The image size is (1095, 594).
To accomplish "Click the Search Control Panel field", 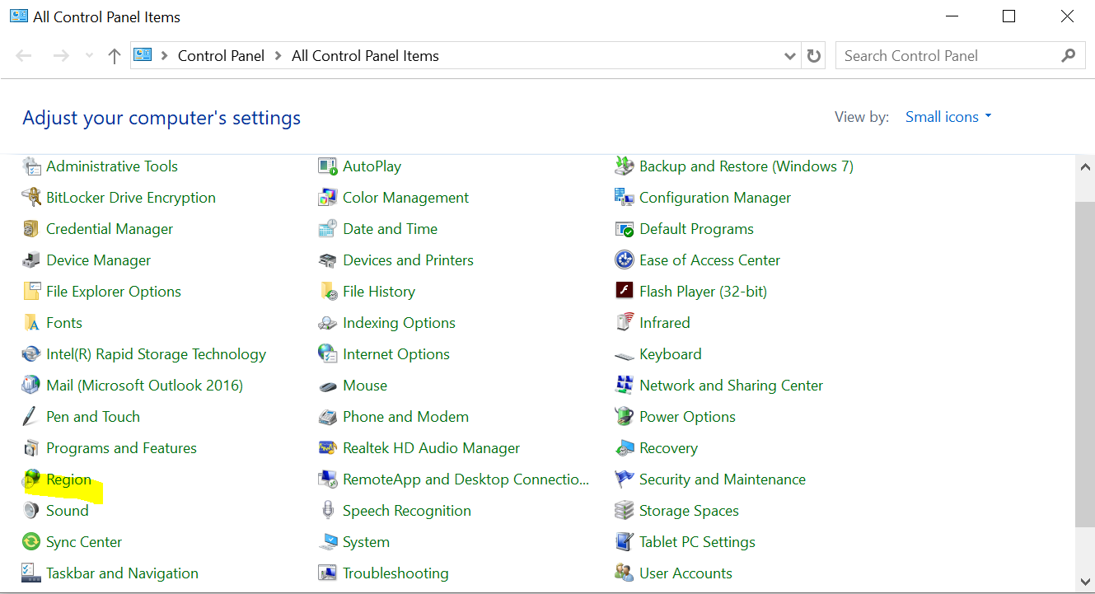I will coord(948,56).
